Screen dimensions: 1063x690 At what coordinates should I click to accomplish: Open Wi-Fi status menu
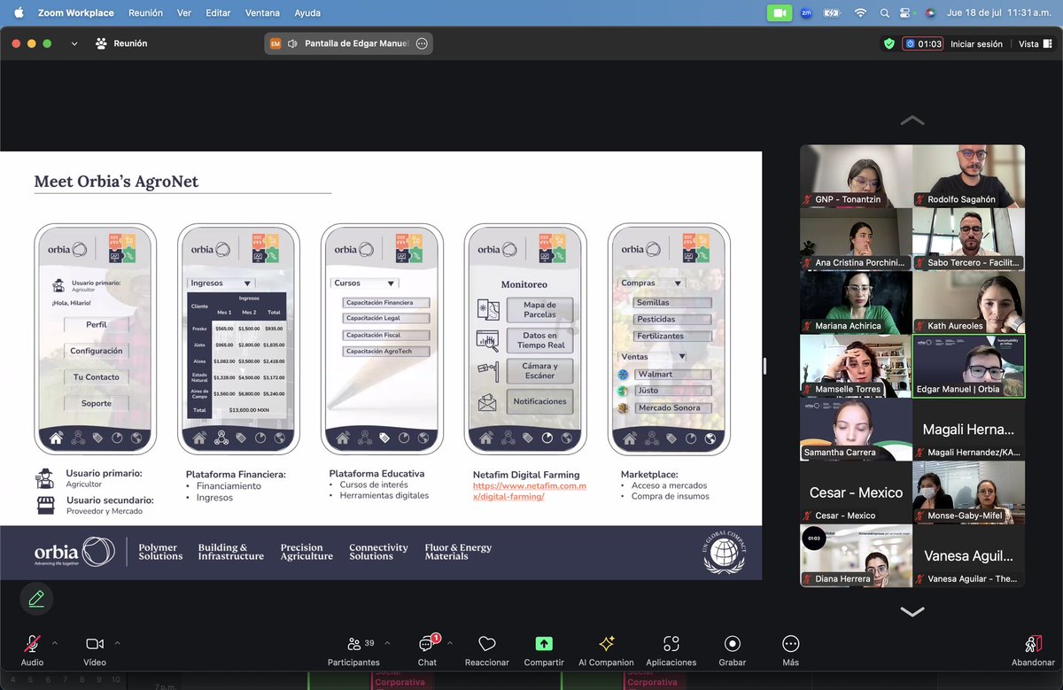pyautogui.click(x=859, y=13)
